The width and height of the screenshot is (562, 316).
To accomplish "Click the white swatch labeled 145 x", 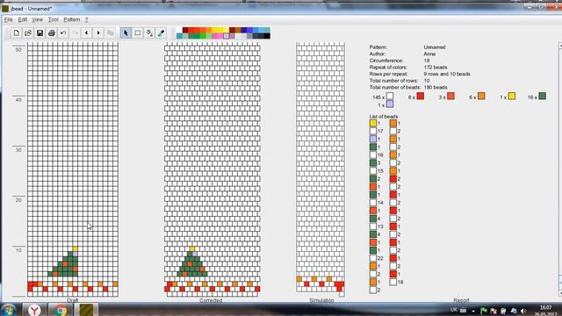I will click(x=390, y=96).
